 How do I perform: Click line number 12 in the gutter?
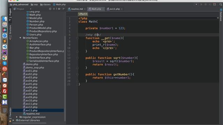[69, 55]
